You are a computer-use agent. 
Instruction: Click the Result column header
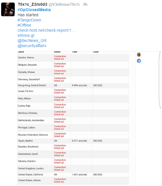point(57,52)
